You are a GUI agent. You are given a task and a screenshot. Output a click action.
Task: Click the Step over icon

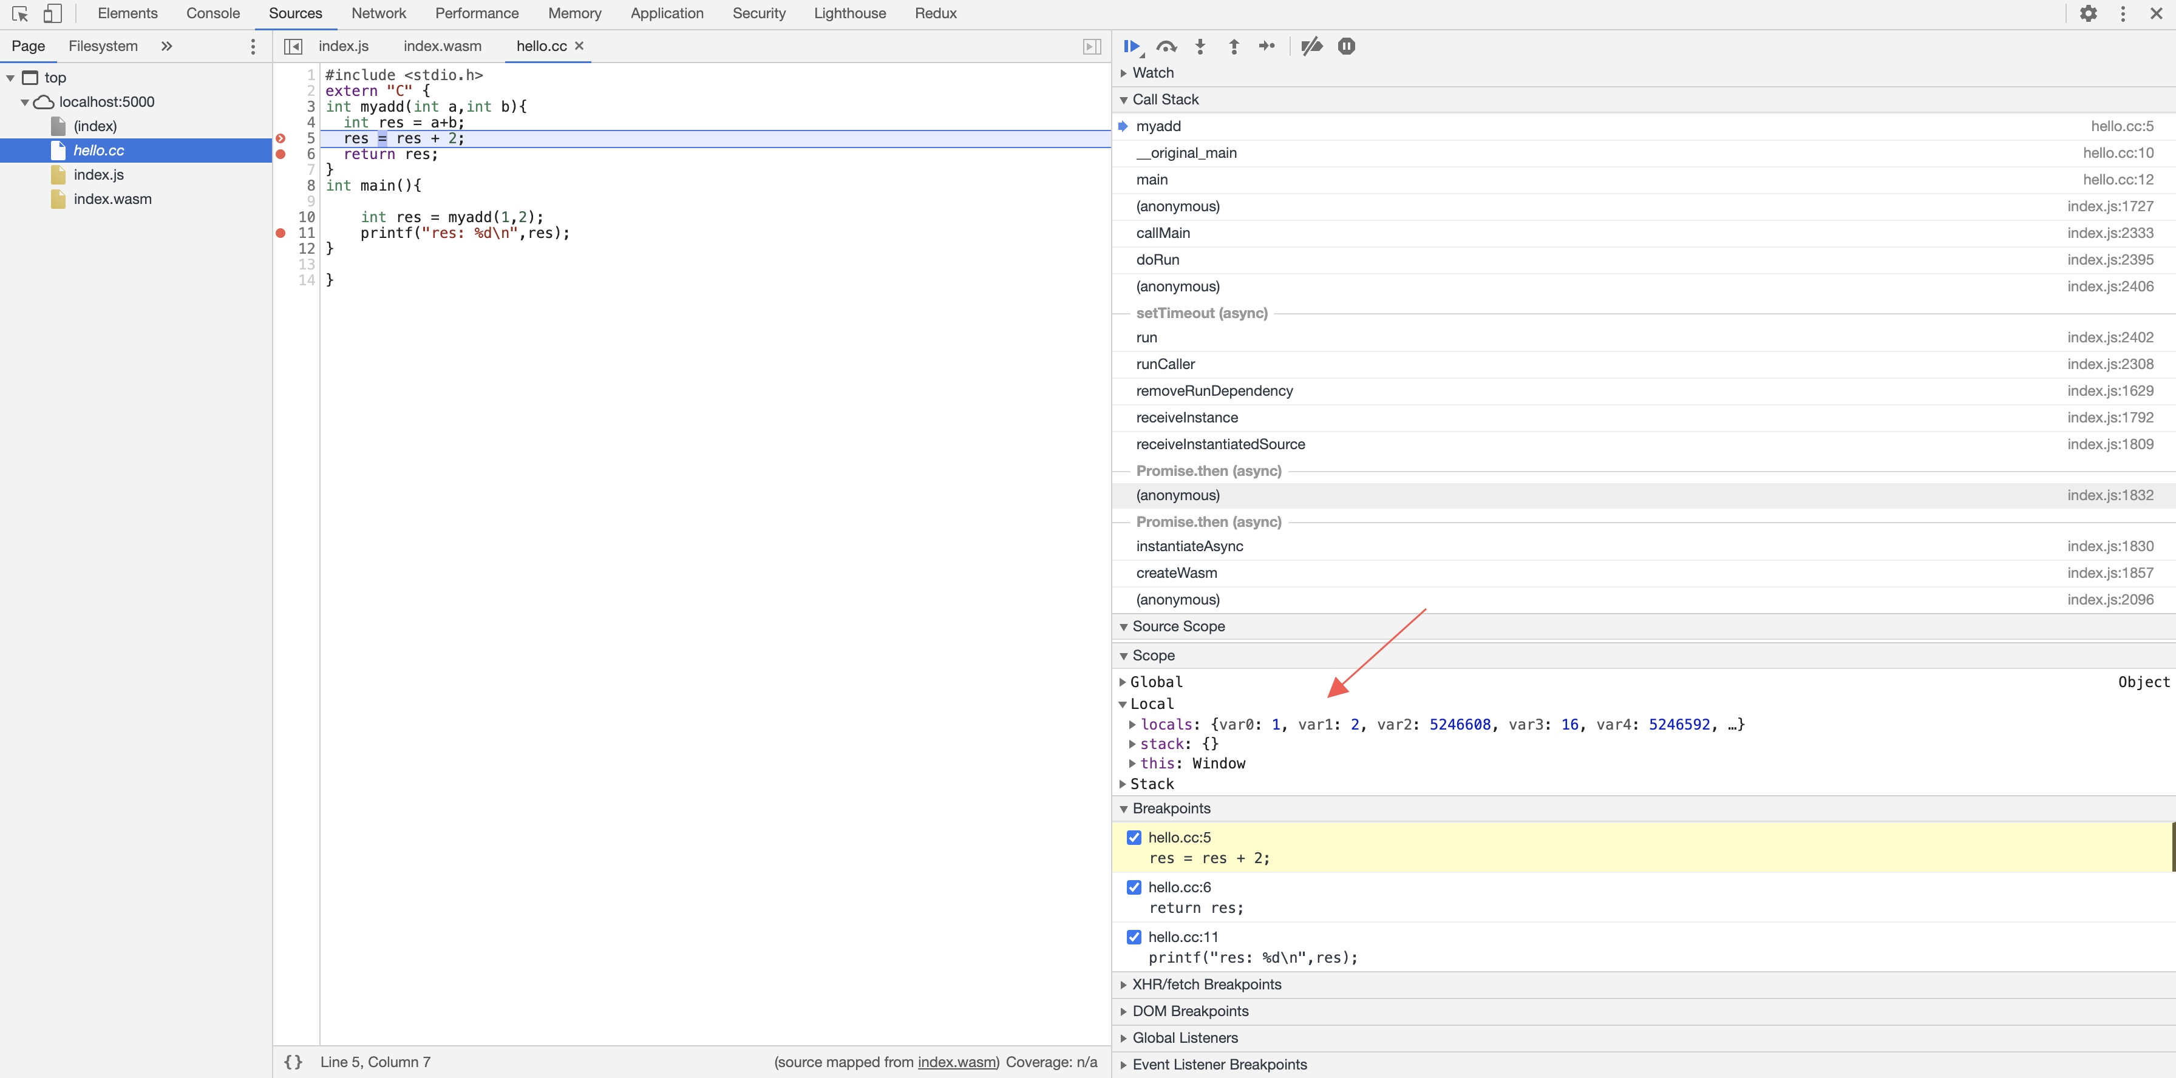coord(1166,46)
